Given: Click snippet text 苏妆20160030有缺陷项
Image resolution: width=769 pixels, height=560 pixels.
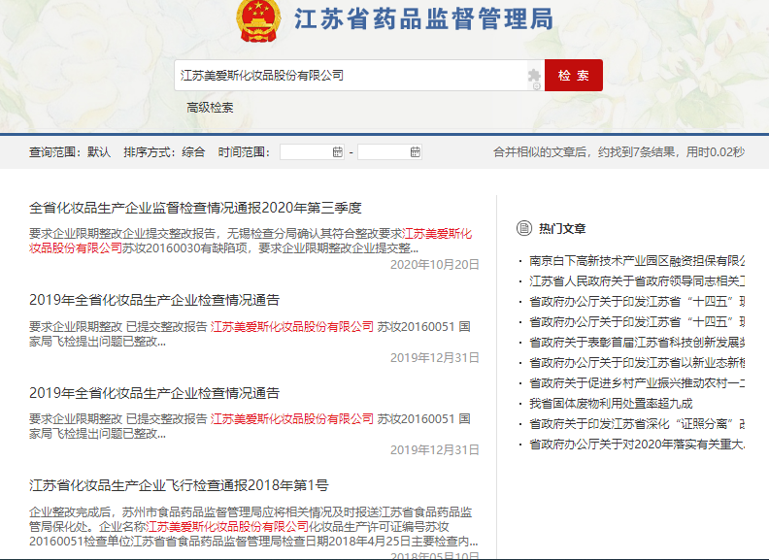Looking at the screenshot, I should coord(184,248).
